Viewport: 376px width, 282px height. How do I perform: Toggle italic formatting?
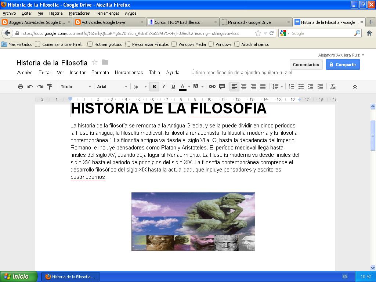point(164,87)
